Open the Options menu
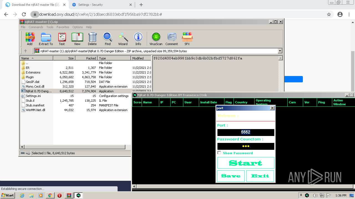 pyautogui.click(x=78, y=27)
